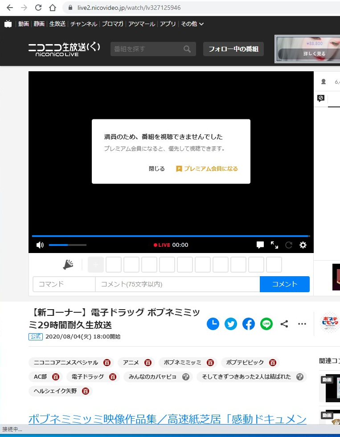Submit with the blue コメント button
Viewport: 340px width, 437px height.
285,284
